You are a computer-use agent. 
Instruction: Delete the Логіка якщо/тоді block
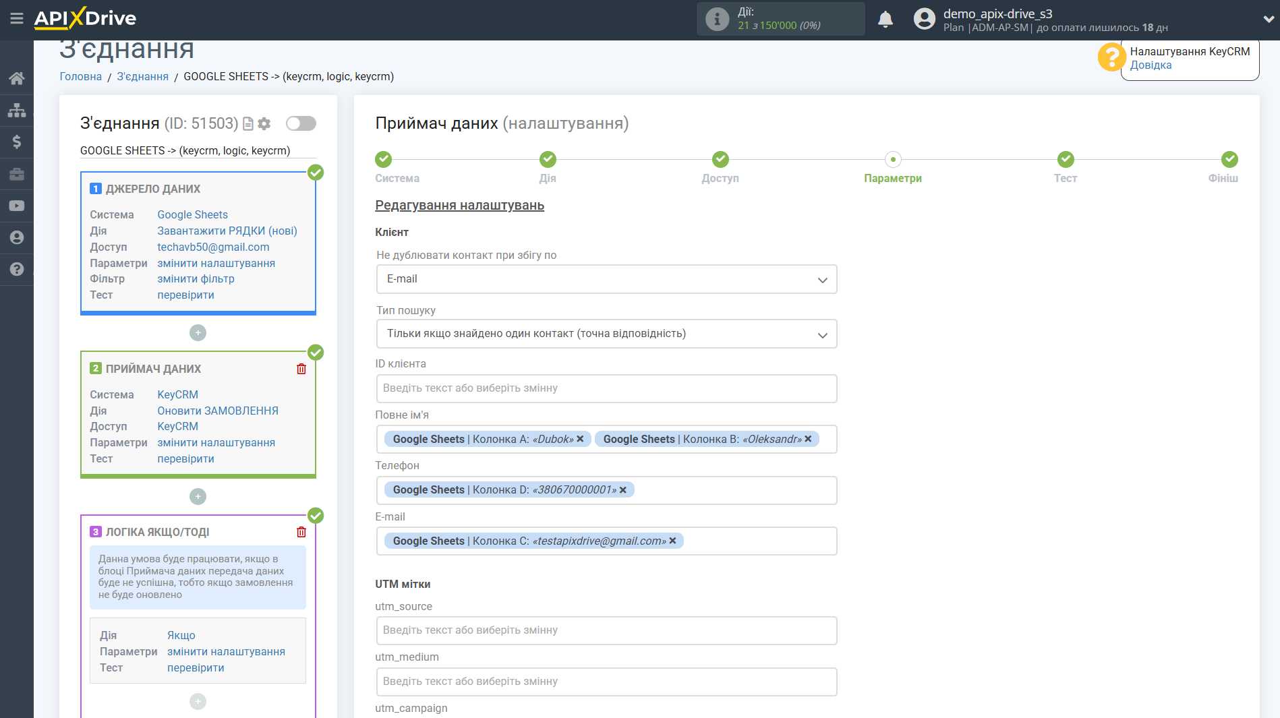coord(301,532)
